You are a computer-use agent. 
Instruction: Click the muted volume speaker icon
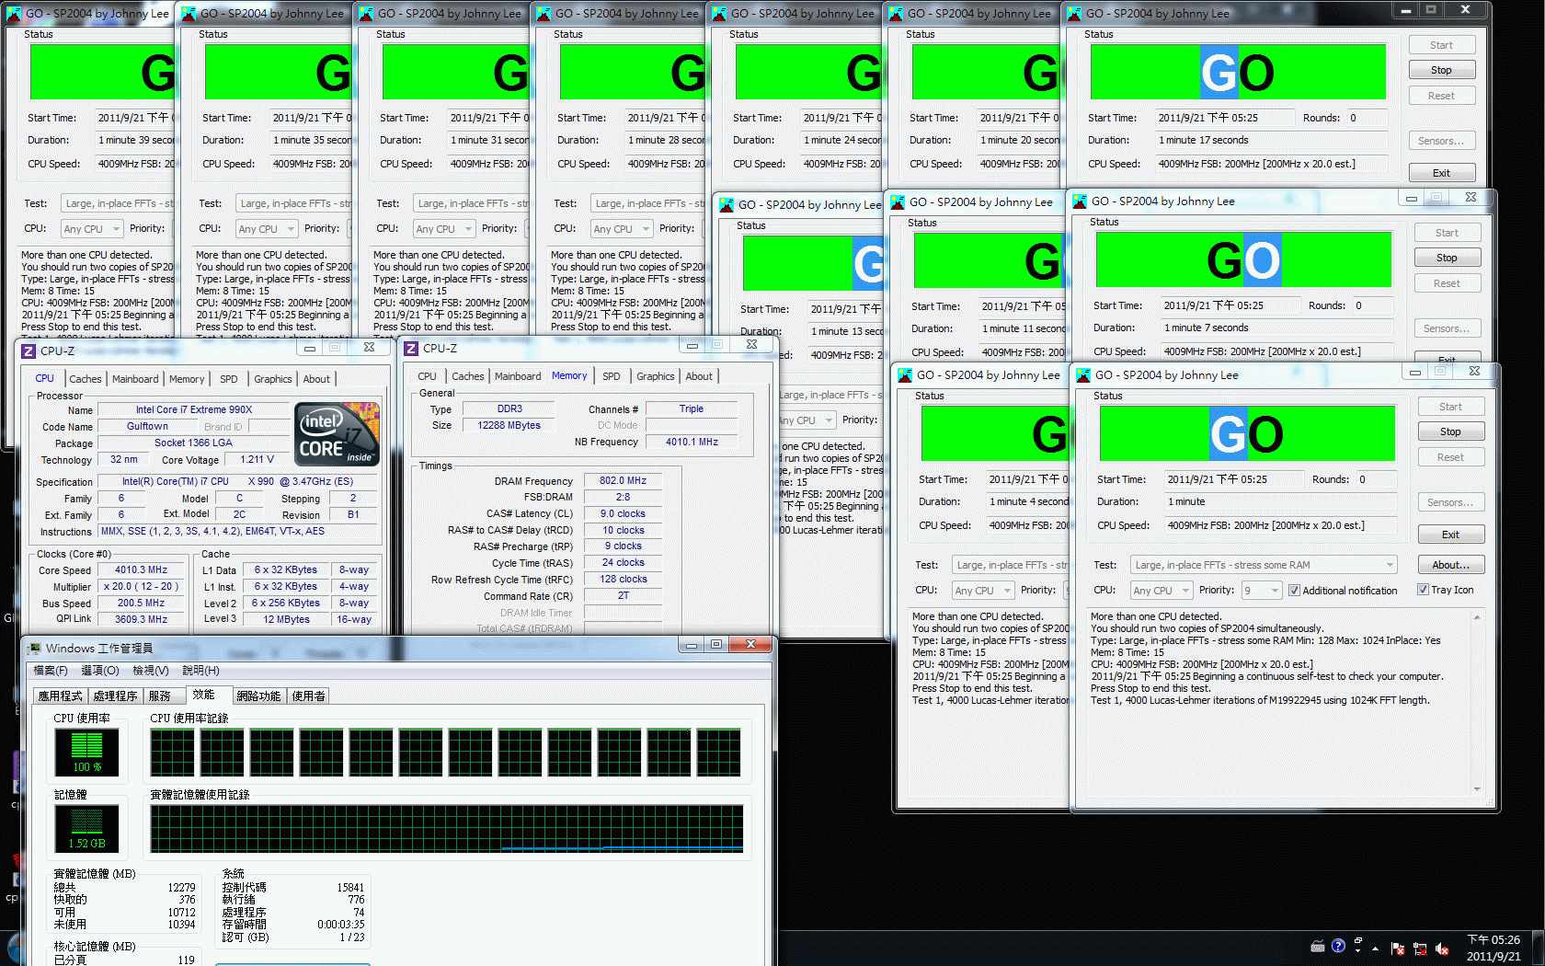pos(1442,949)
